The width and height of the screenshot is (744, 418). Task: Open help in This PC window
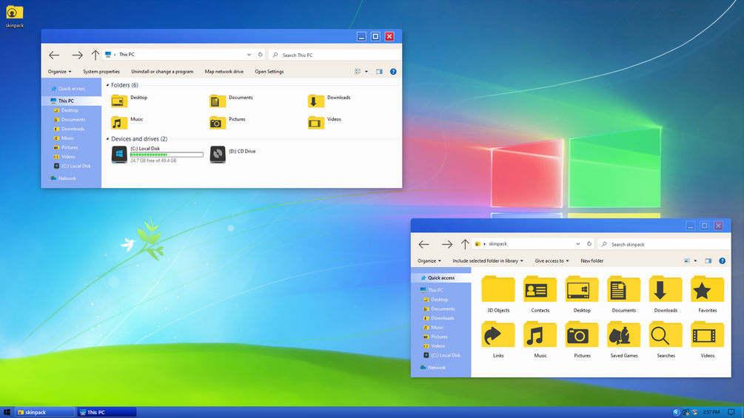point(393,72)
